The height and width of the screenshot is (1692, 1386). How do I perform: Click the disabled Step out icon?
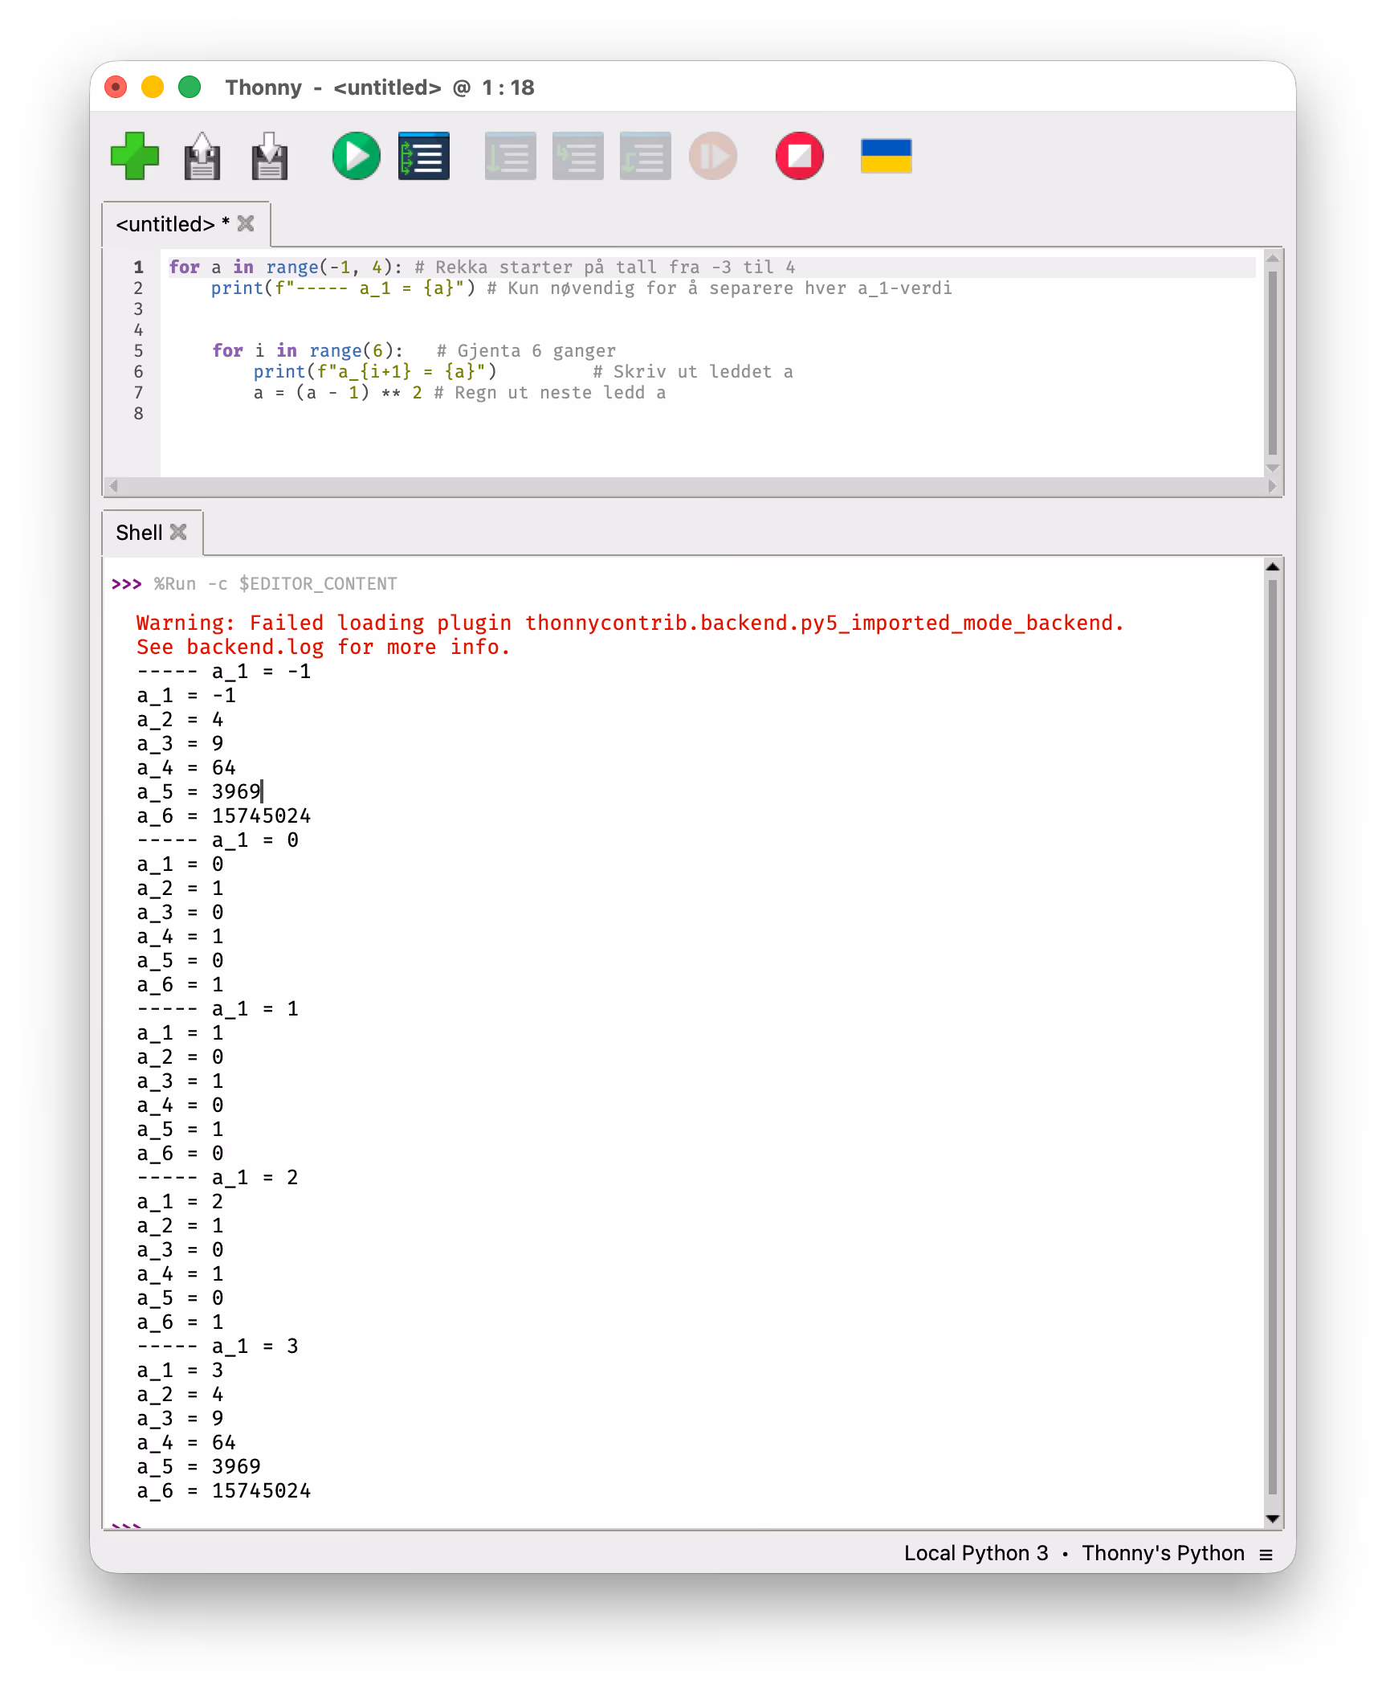click(x=645, y=156)
